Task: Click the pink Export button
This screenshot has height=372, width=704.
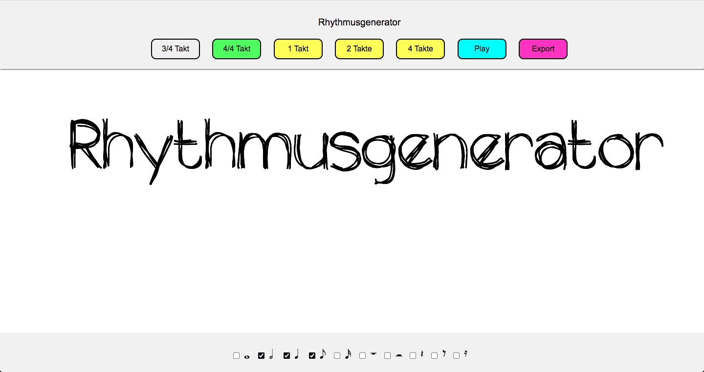Action: pyautogui.click(x=543, y=49)
